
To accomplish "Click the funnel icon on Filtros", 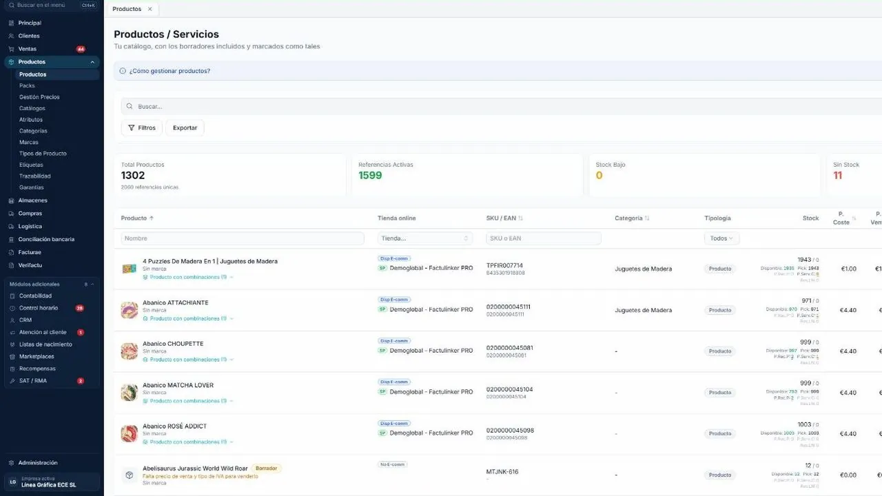I will [132, 127].
